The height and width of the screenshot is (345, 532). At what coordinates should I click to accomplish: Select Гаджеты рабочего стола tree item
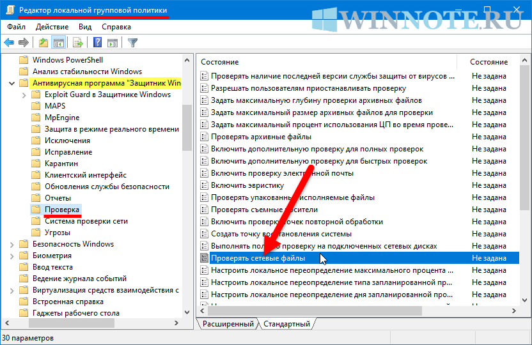click(76, 313)
